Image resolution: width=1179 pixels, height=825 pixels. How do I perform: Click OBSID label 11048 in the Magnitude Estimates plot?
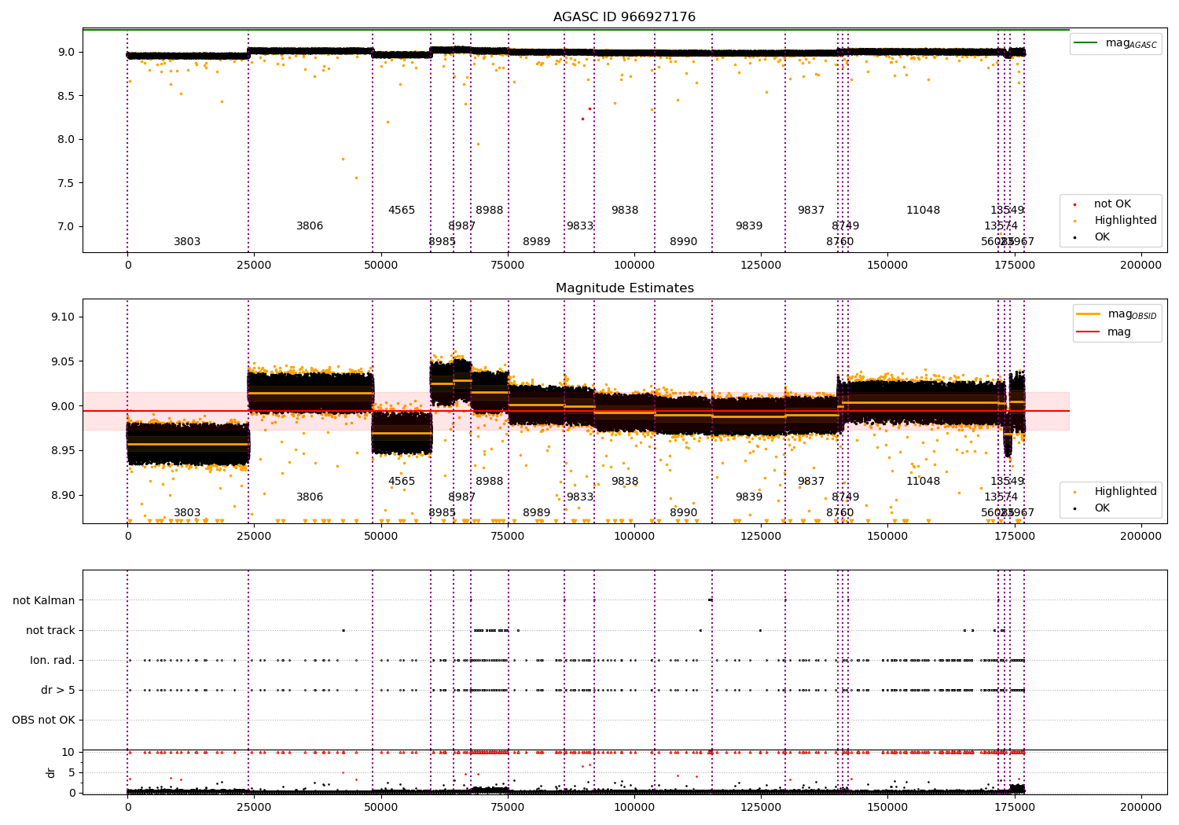[x=923, y=482]
